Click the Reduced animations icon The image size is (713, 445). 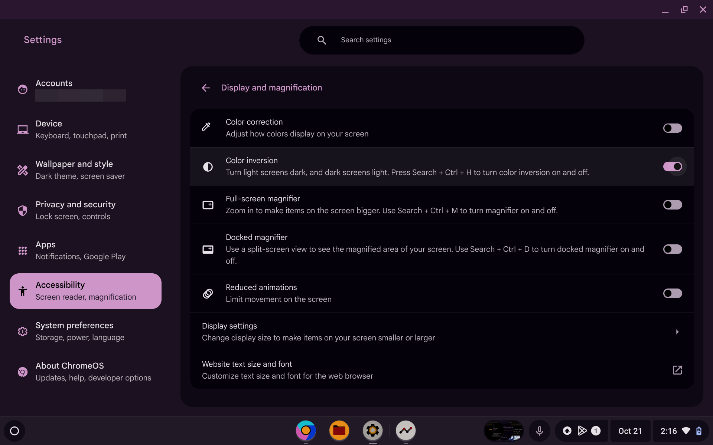(x=208, y=293)
